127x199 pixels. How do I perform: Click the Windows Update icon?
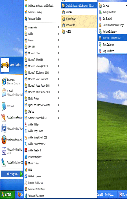tap(26, 19)
